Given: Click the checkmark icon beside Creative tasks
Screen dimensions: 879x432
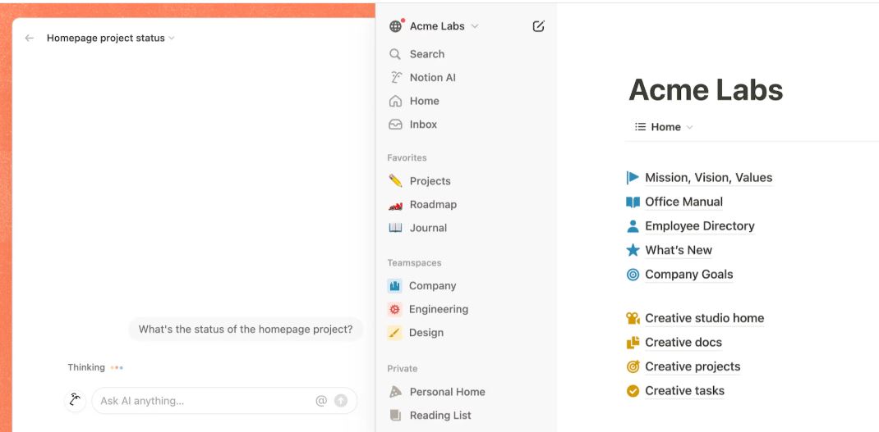Looking at the screenshot, I should click(633, 391).
